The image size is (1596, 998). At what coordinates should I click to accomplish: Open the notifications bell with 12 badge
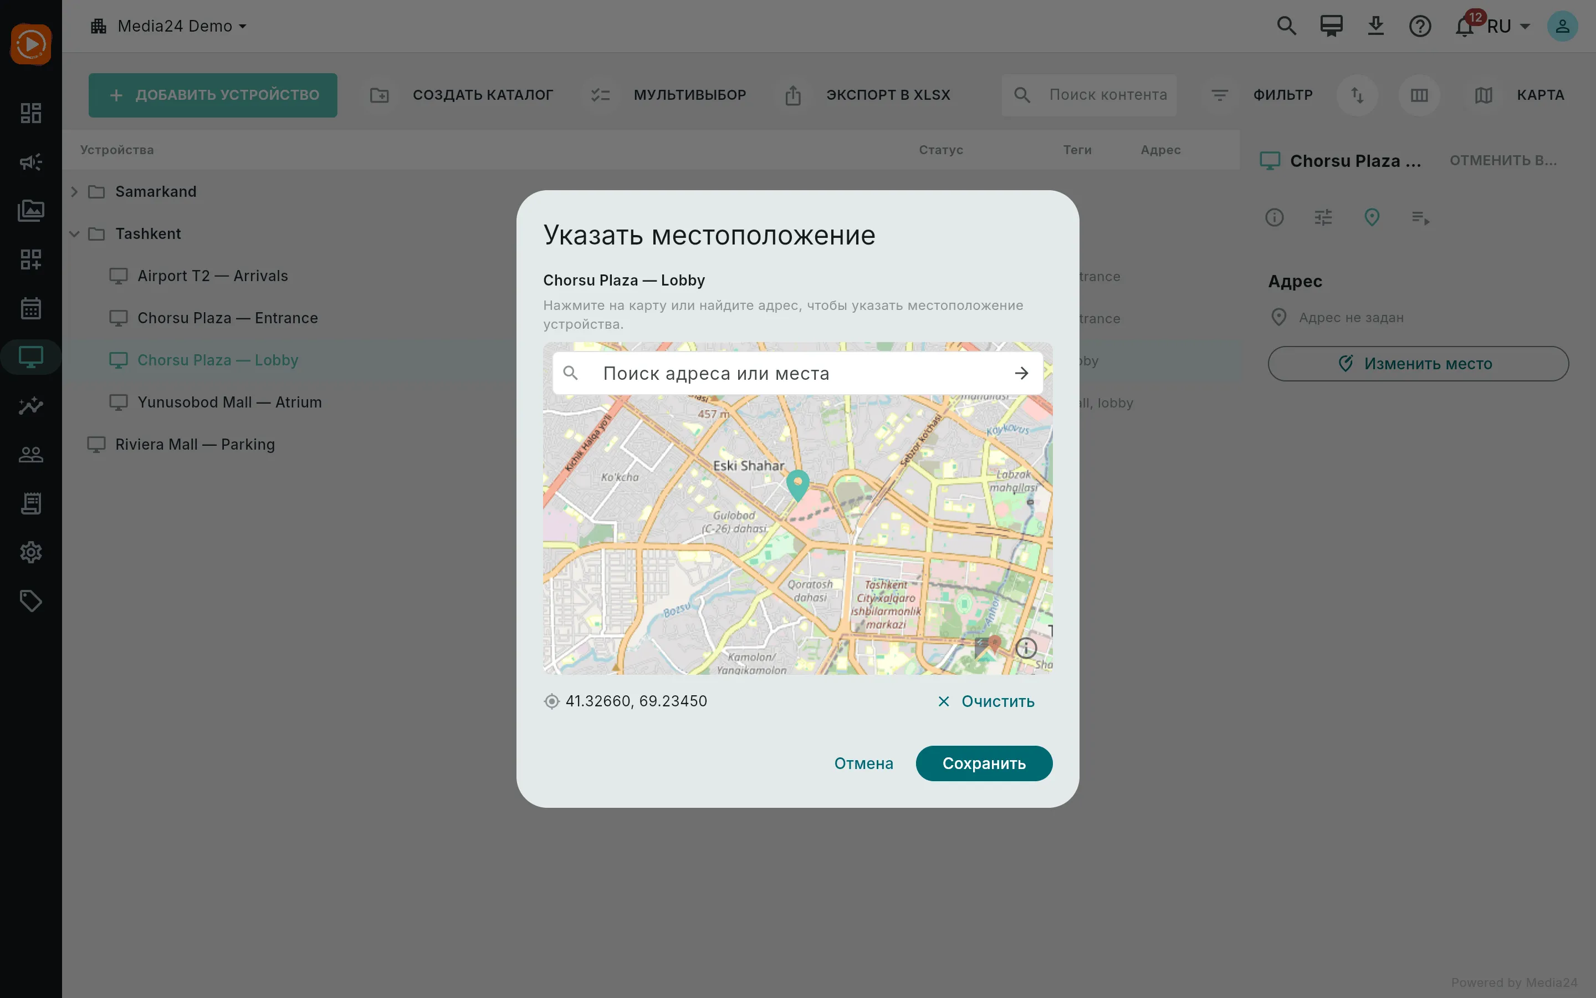point(1465,27)
